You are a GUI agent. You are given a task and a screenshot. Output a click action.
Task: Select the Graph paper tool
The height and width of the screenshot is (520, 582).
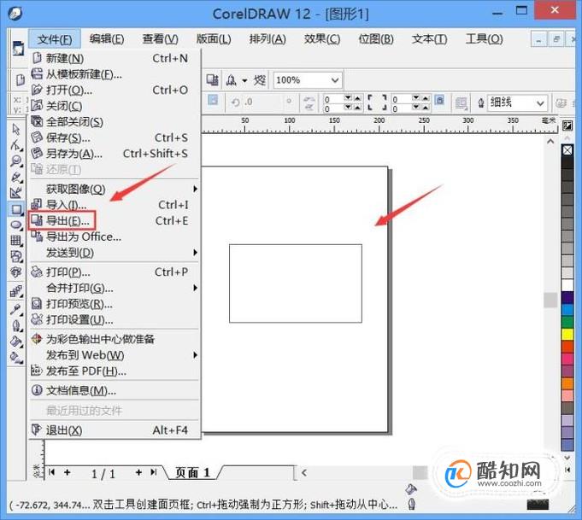[x=15, y=241]
